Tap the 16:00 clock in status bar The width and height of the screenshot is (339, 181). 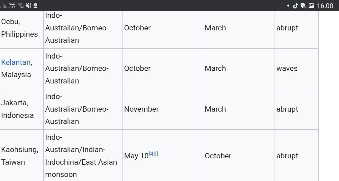[325, 6]
